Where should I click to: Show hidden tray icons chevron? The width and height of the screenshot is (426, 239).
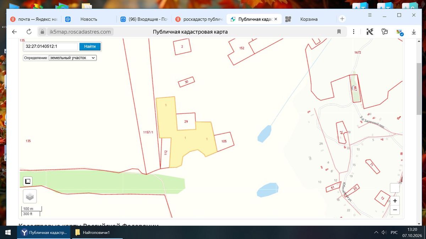coord(376,233)
